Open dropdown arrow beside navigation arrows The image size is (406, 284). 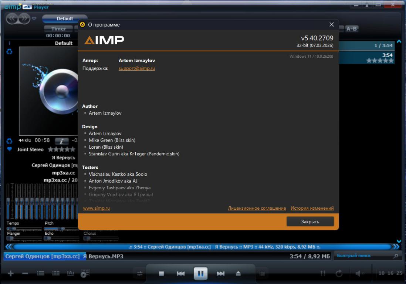pyautogui.click(x=34, y=18)
